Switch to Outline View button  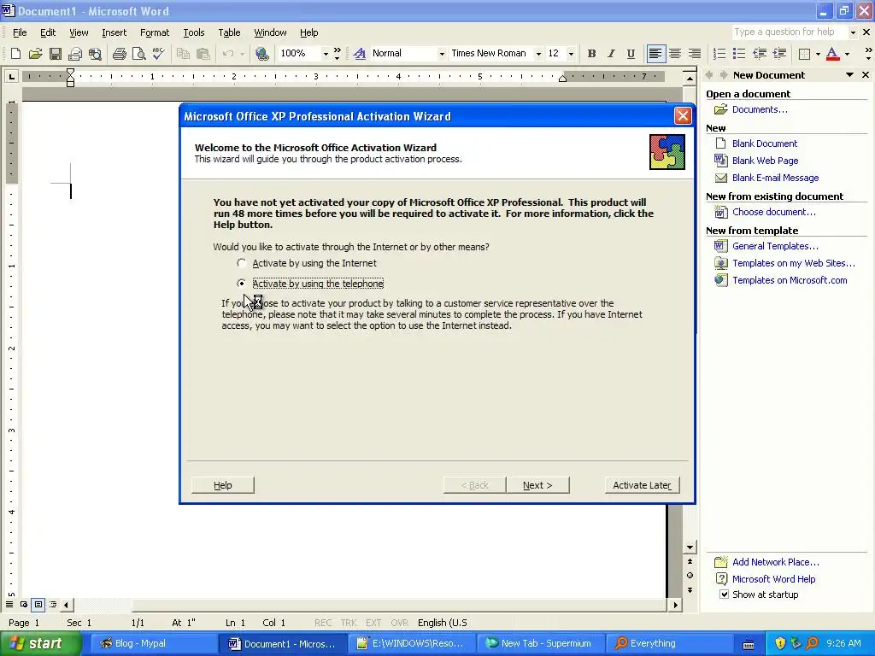tap(53, 604)
